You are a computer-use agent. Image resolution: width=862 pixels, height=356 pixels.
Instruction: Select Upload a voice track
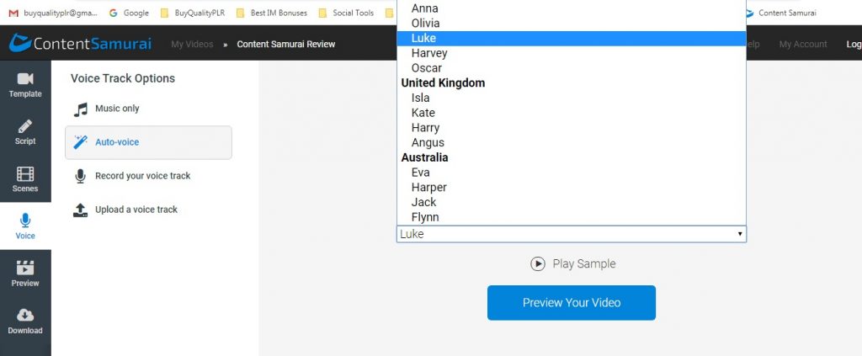coord(148,210)
